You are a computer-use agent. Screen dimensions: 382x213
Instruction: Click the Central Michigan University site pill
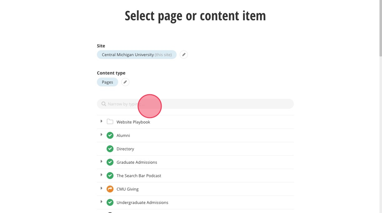pyautogui.click(x=136, y=55)
